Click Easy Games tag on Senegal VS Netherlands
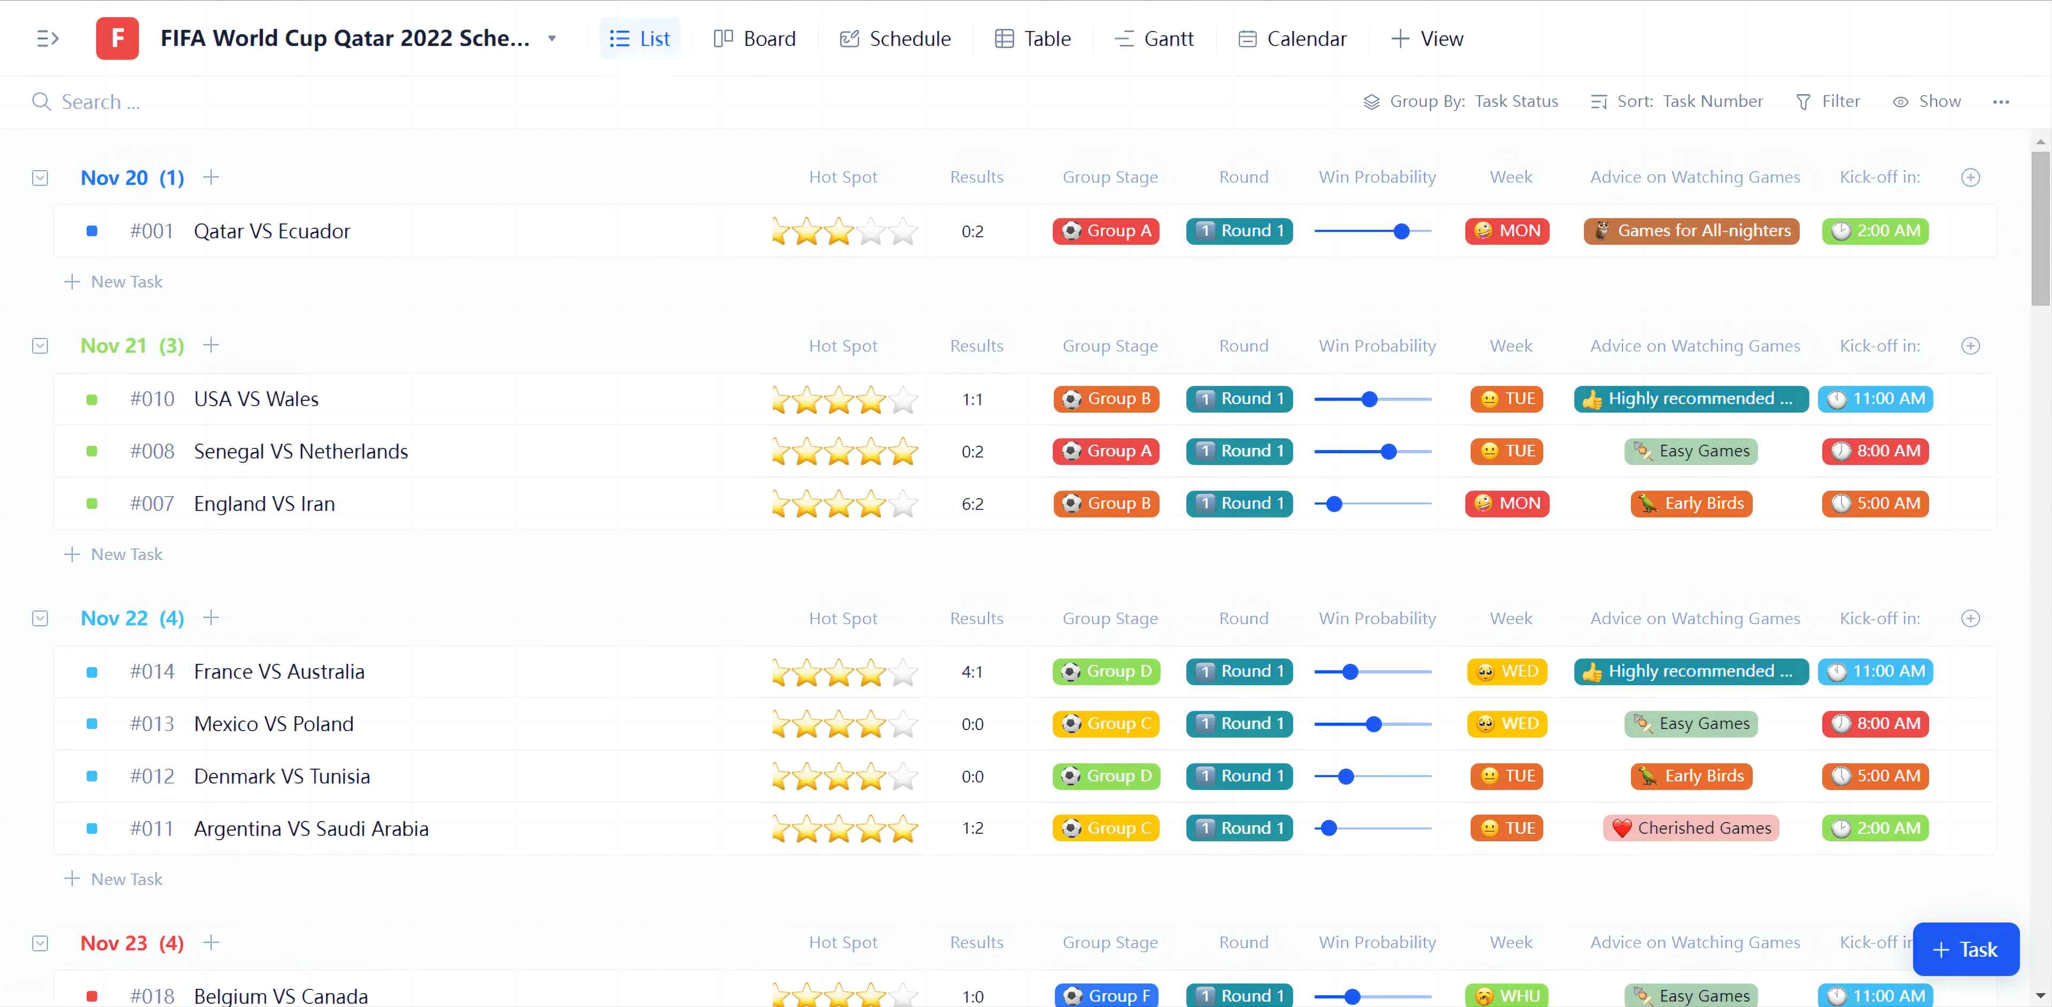The image size is (2052, 1007). (1691, 451)
